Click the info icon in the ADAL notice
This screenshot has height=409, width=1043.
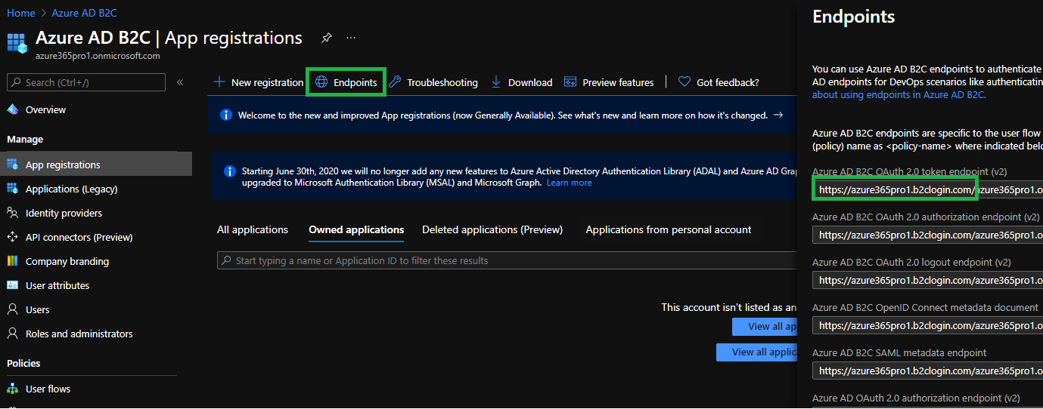pyautogui.click(x=230, y=171)
